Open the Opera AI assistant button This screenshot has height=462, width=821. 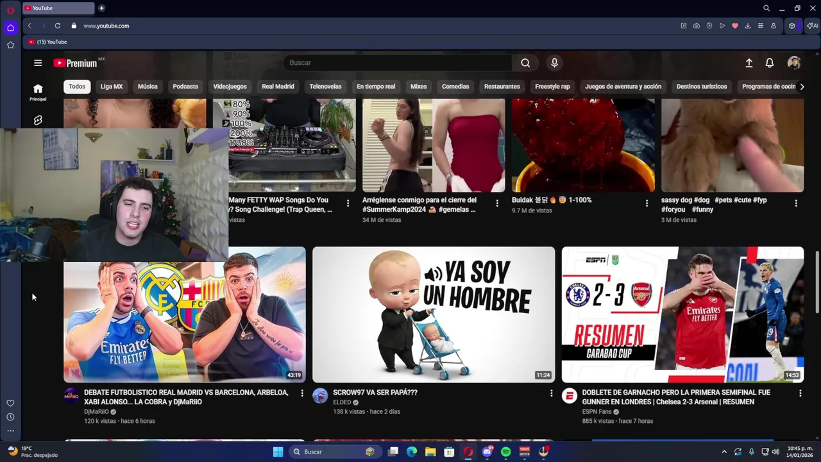pos(813,26)
